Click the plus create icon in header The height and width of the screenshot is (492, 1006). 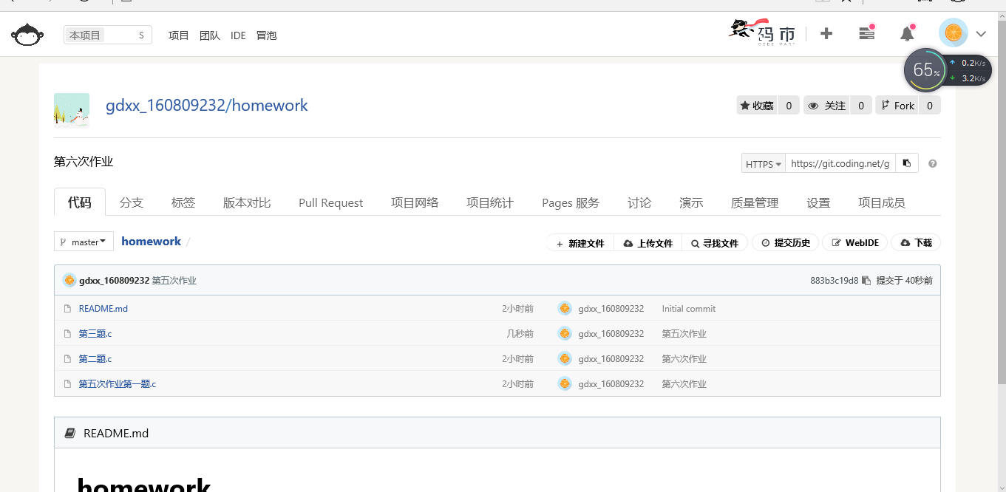click(x=826, y=33)
